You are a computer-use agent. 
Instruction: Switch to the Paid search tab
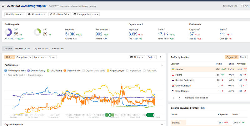coord(58,49)
